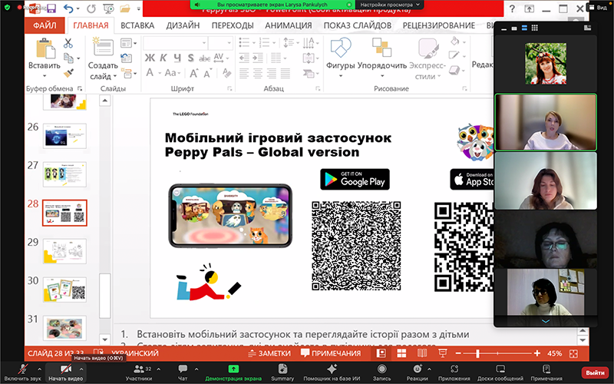Dock the video panel using the corner layout icon

pos(587,28)
